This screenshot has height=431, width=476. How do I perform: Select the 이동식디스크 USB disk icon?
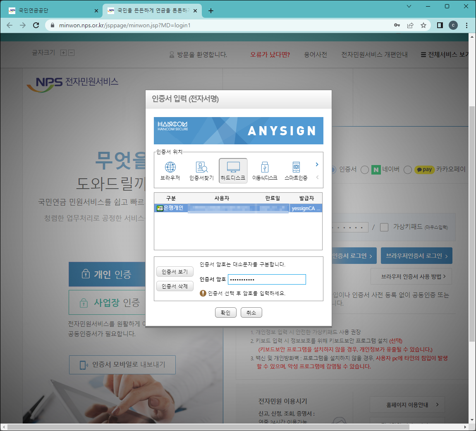265,170
